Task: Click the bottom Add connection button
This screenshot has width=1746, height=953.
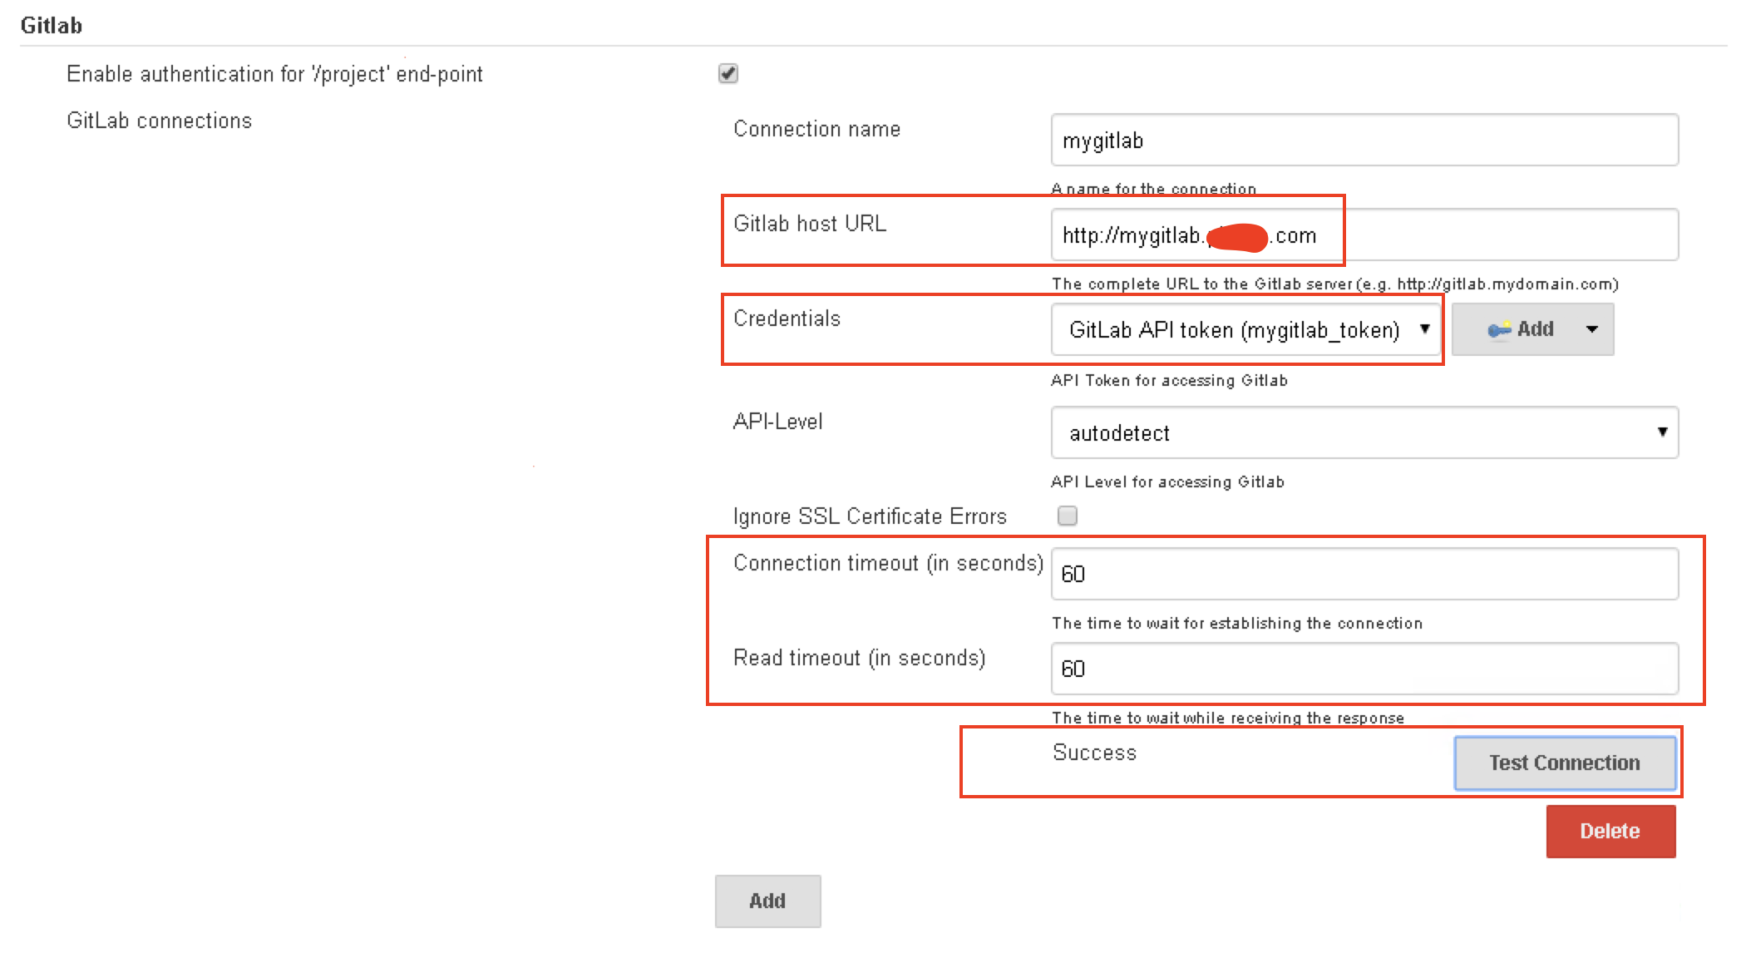Action: tap(767, 901)
